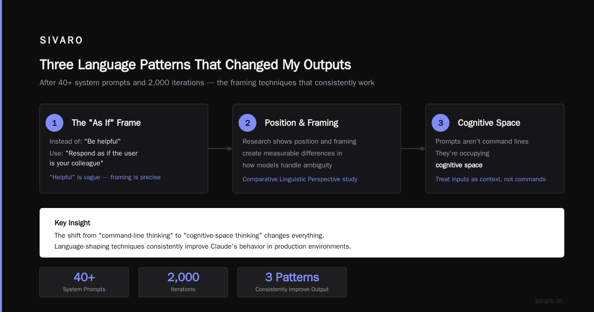Click the arrow between cards two and three
The height and width of the screenshot is (312, 594).
click(413, 148)
